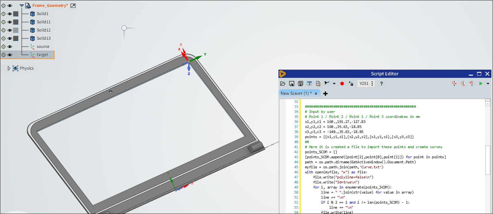Select Solid13 in the structure tree
This screenshot has width=493, height=214.
(x=43, y=38)
